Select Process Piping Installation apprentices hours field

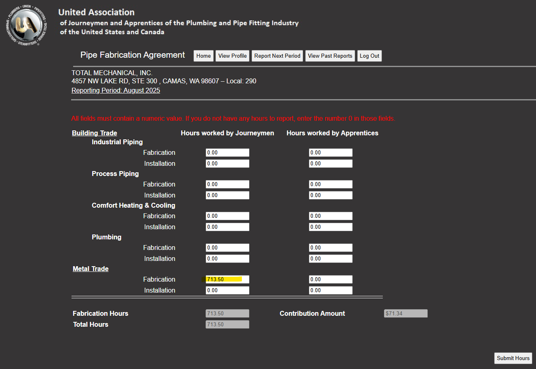pos(331,195)
